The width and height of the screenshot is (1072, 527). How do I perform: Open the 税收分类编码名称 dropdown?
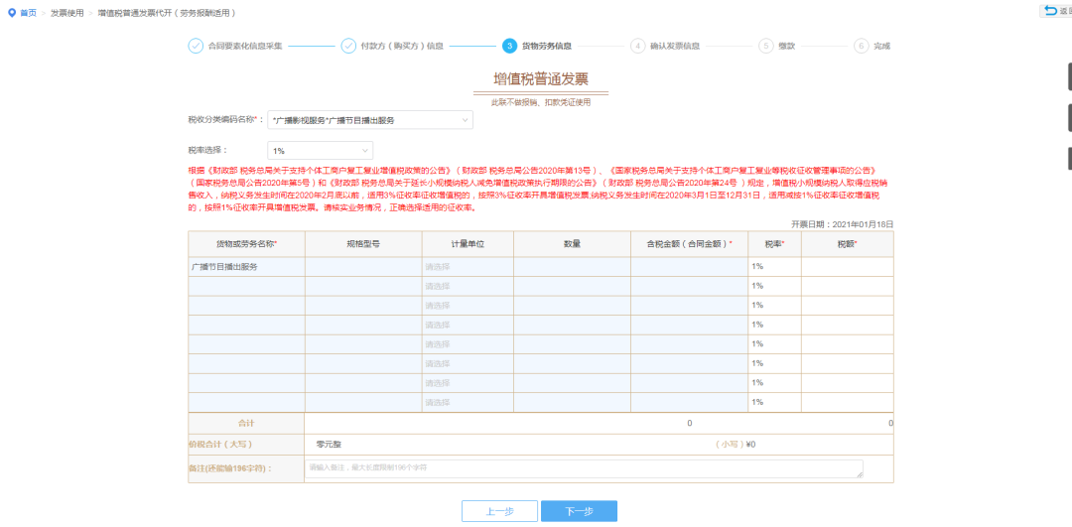370,120
